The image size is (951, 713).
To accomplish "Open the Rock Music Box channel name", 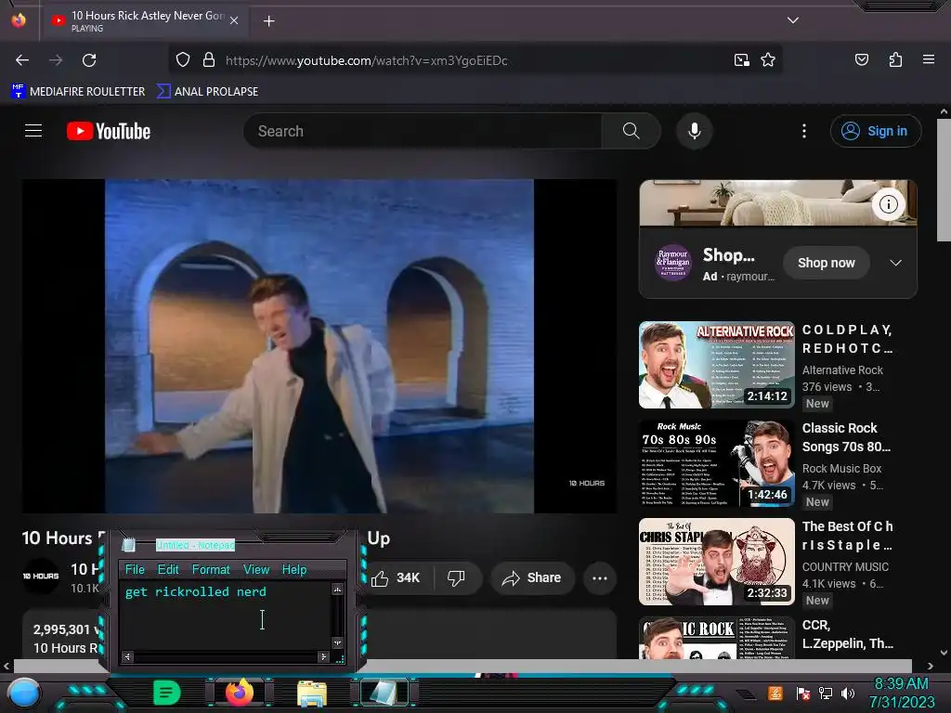I will (841, 469).
